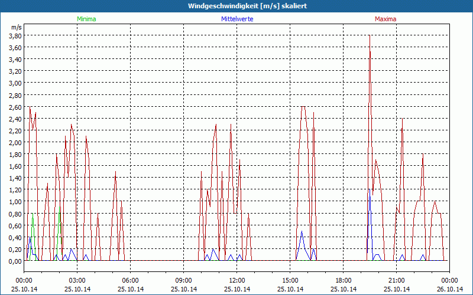The width and height of the screenshot is (473, 295).
Task: Click the red Maxima legend label
Action: pyautogui.click(x=385, y=19)
